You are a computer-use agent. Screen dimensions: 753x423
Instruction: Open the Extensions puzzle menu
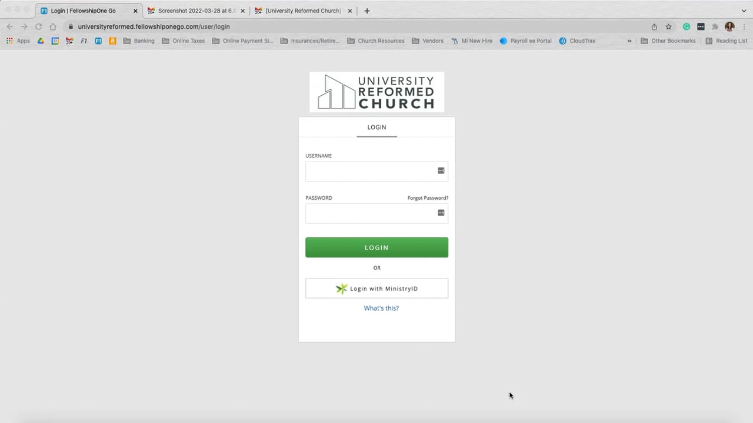pos(715,26)
